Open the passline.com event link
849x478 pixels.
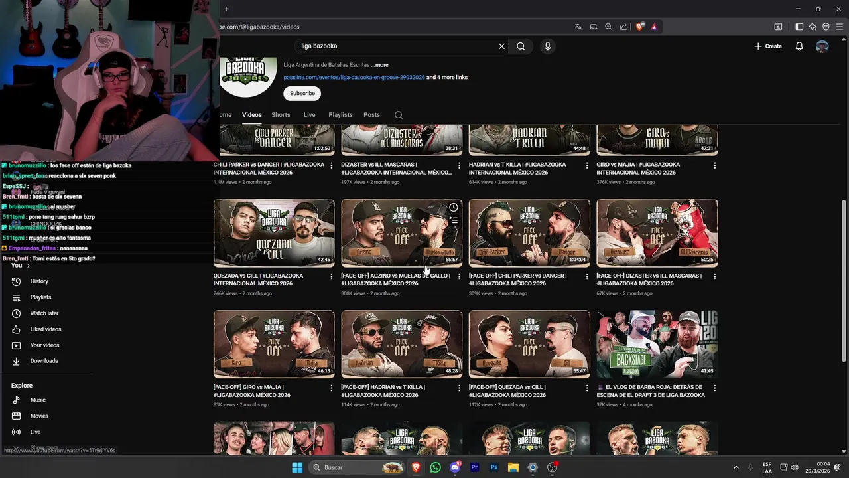coord(354,78)
